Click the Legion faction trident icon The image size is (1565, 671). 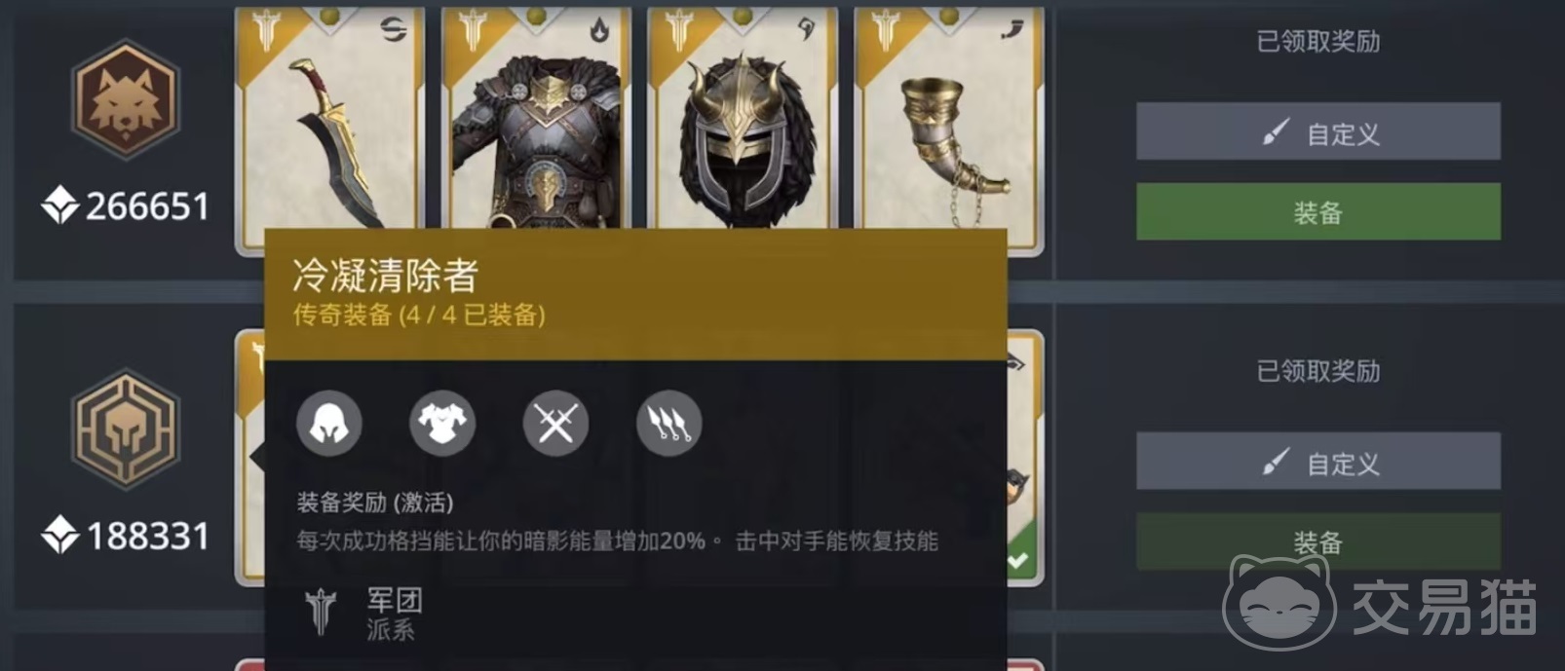tap(321, 613)
